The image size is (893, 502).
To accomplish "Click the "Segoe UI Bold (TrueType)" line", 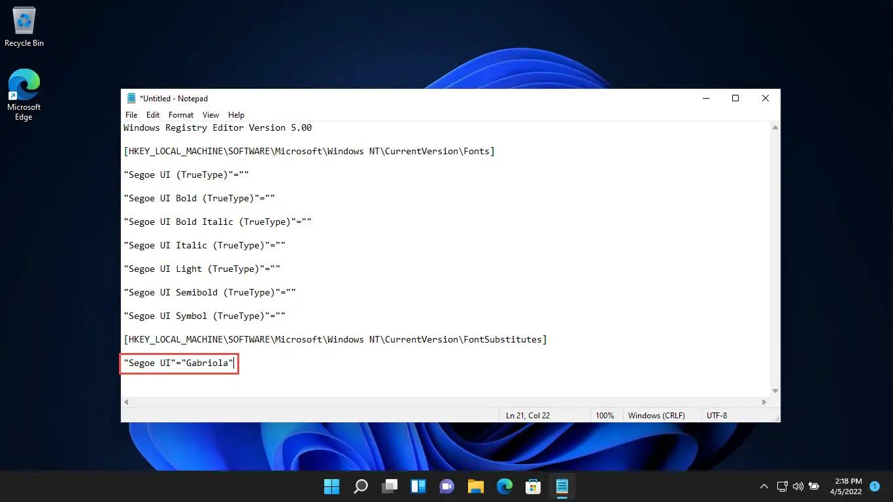I will pos(199,199).
